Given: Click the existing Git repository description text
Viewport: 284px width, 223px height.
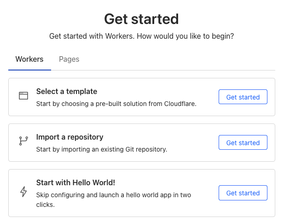Looking at the screenshot, I should 102,149.
